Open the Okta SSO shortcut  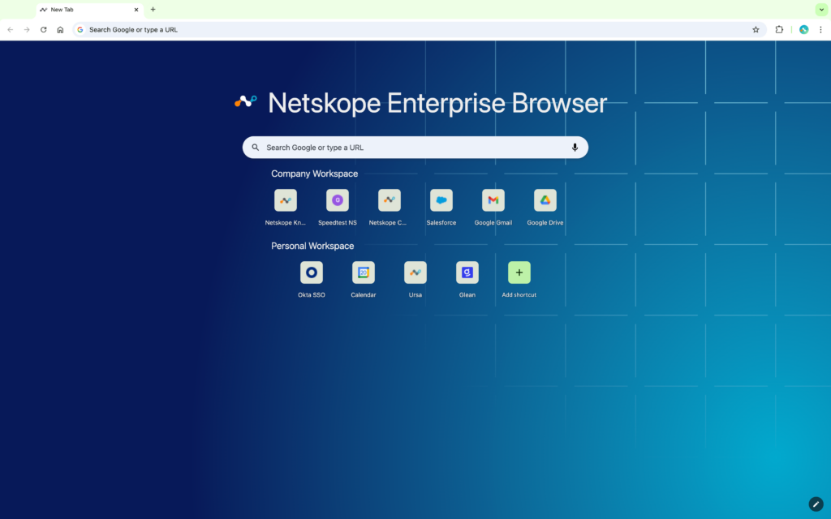[x=311, y=272]
